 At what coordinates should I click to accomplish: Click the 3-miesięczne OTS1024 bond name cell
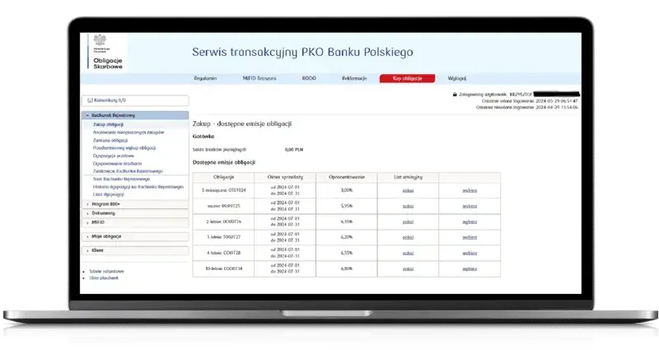[223, 190]
